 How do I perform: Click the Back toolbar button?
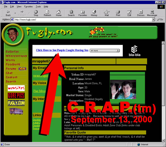(8, 13)
